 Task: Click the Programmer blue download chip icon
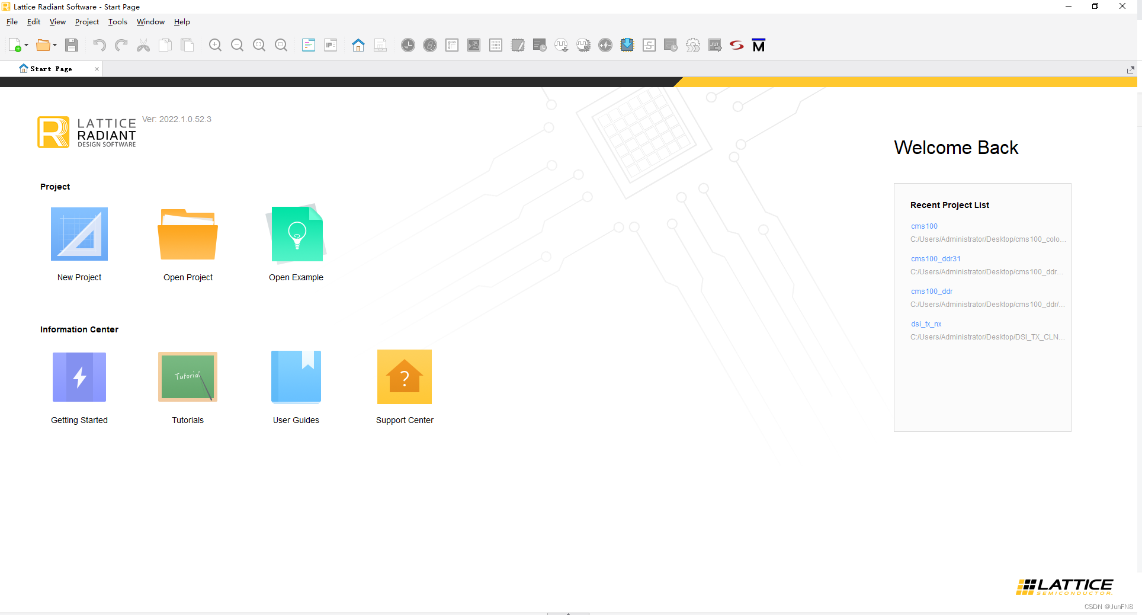coord(627,45)
